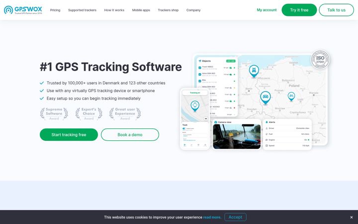
Task: Click the Tracking on field on phone
Action: coord(195,93)
